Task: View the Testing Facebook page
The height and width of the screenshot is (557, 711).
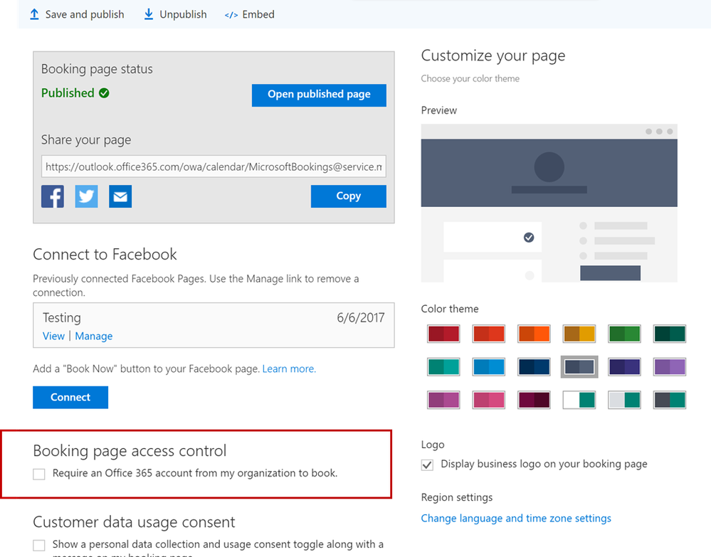Action: pyautogui.click(x=53, y=336)
